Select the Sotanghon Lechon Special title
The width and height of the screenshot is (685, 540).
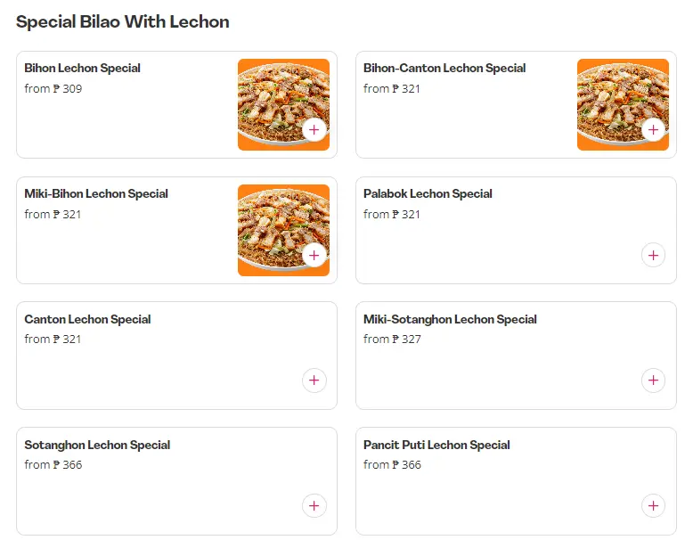97,445
